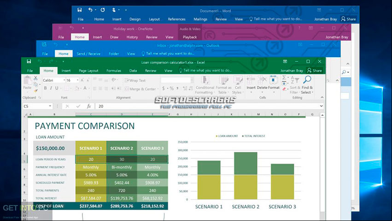The height and width of the screenshot is (221, 392).
Task: Toggle Bold formatting in the Excel Font group
Action: 45,88
